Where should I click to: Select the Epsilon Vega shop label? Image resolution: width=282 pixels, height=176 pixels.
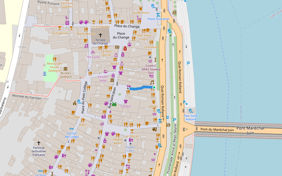click(x=103, y=78)
